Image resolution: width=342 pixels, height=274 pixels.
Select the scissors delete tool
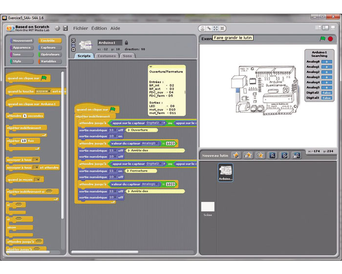click(x=209, y=28)
